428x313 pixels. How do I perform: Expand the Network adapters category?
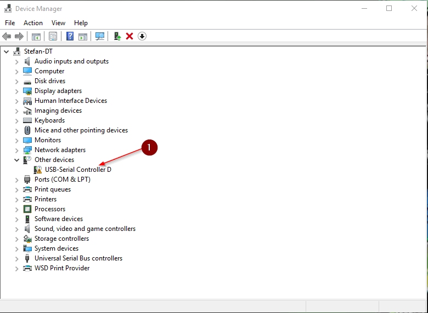pos(16,150)
